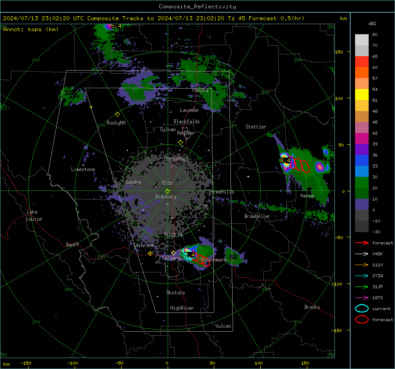Image resolution: width=395 pixels, height=369 pixels.
Task: Click the HighRiver city label
Action: pyautogui.click(x=182, y=308)
